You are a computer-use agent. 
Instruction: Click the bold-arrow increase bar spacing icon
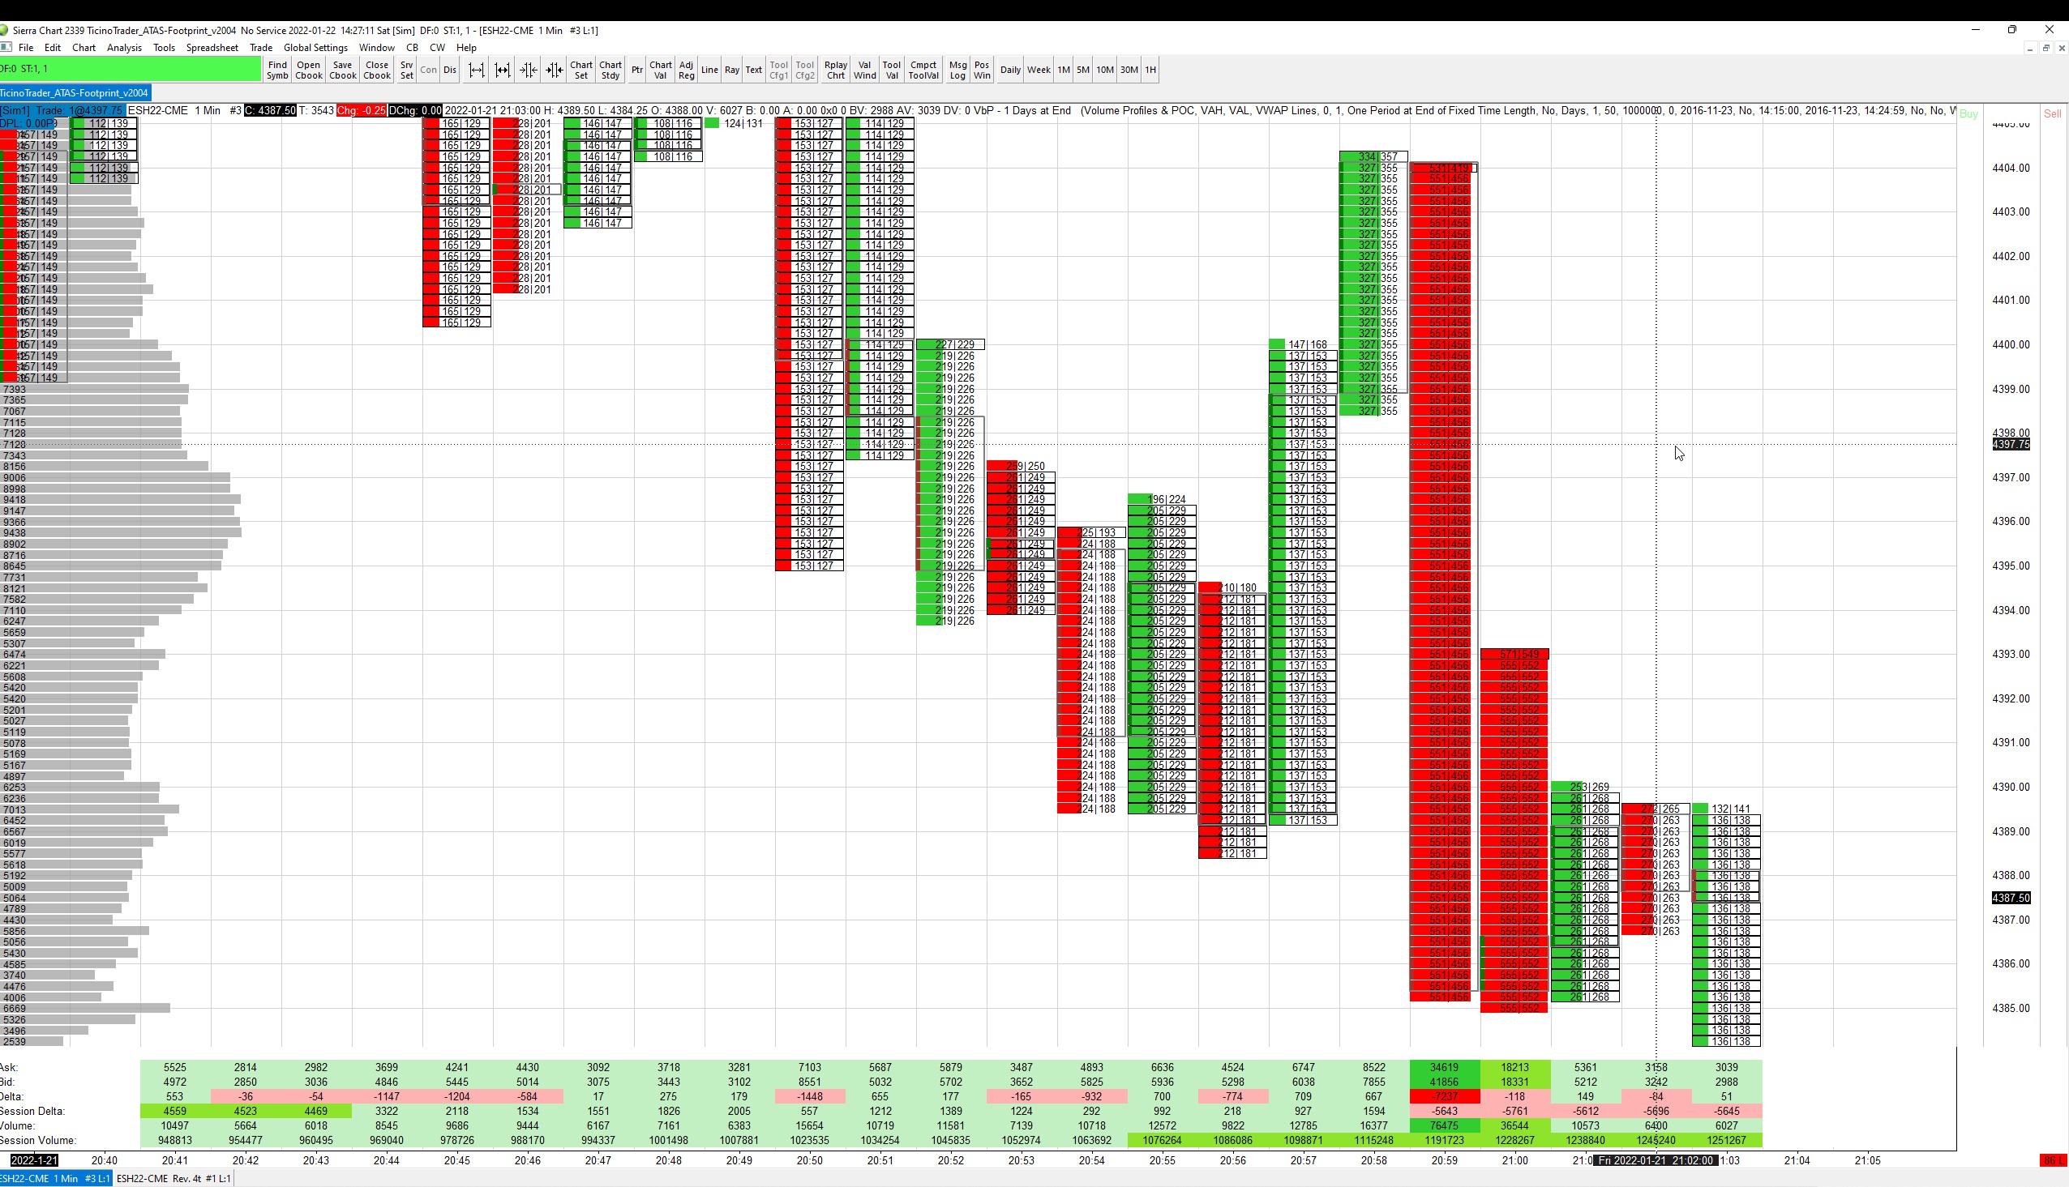[503, 70]
